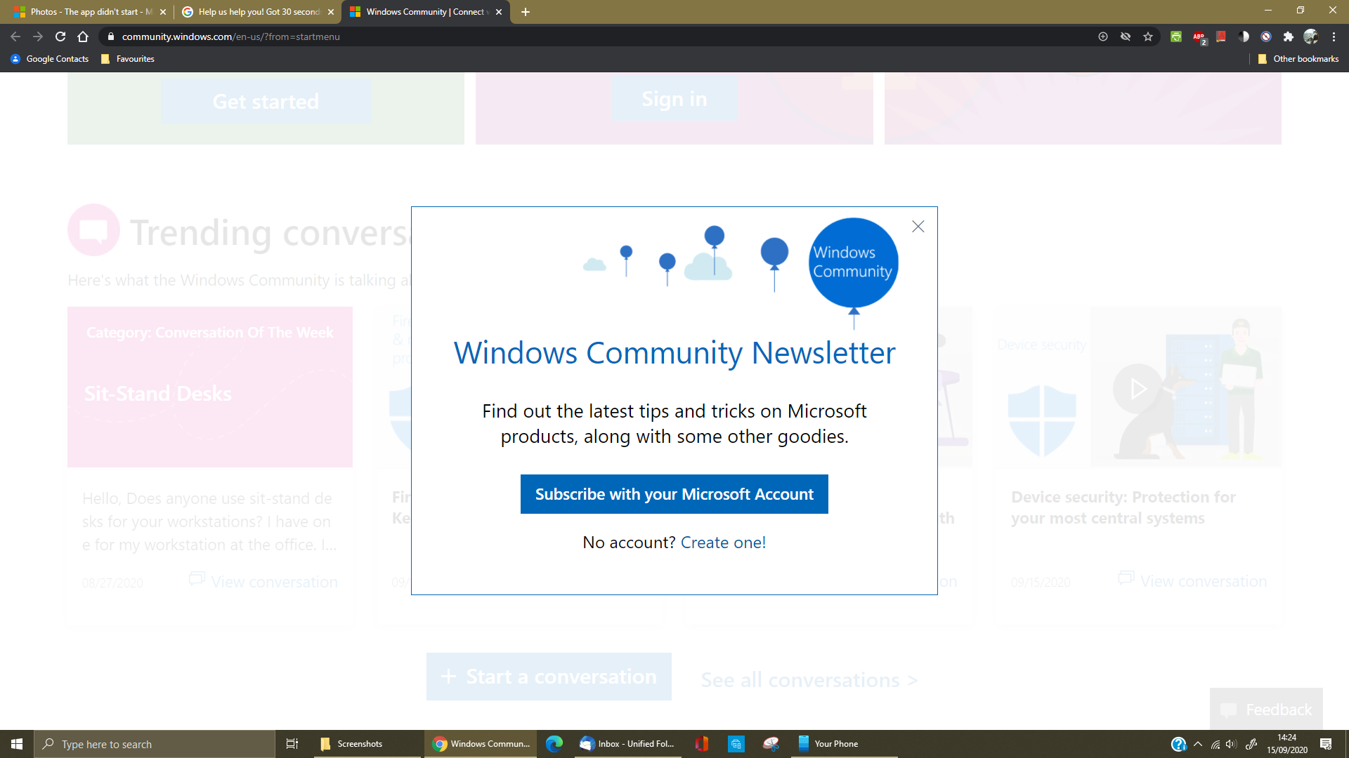Click the crossed-out eye icon in address bar

pyautogui.click(x=1126, y=36)
